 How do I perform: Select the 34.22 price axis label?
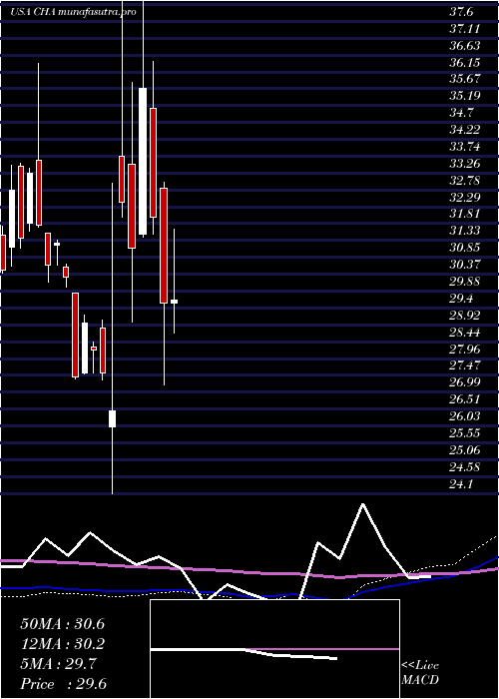tap(465, 130)
